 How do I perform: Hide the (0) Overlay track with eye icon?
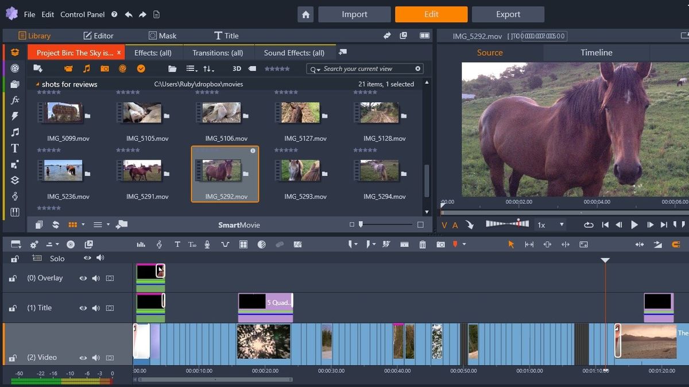[x=83, y=278]
